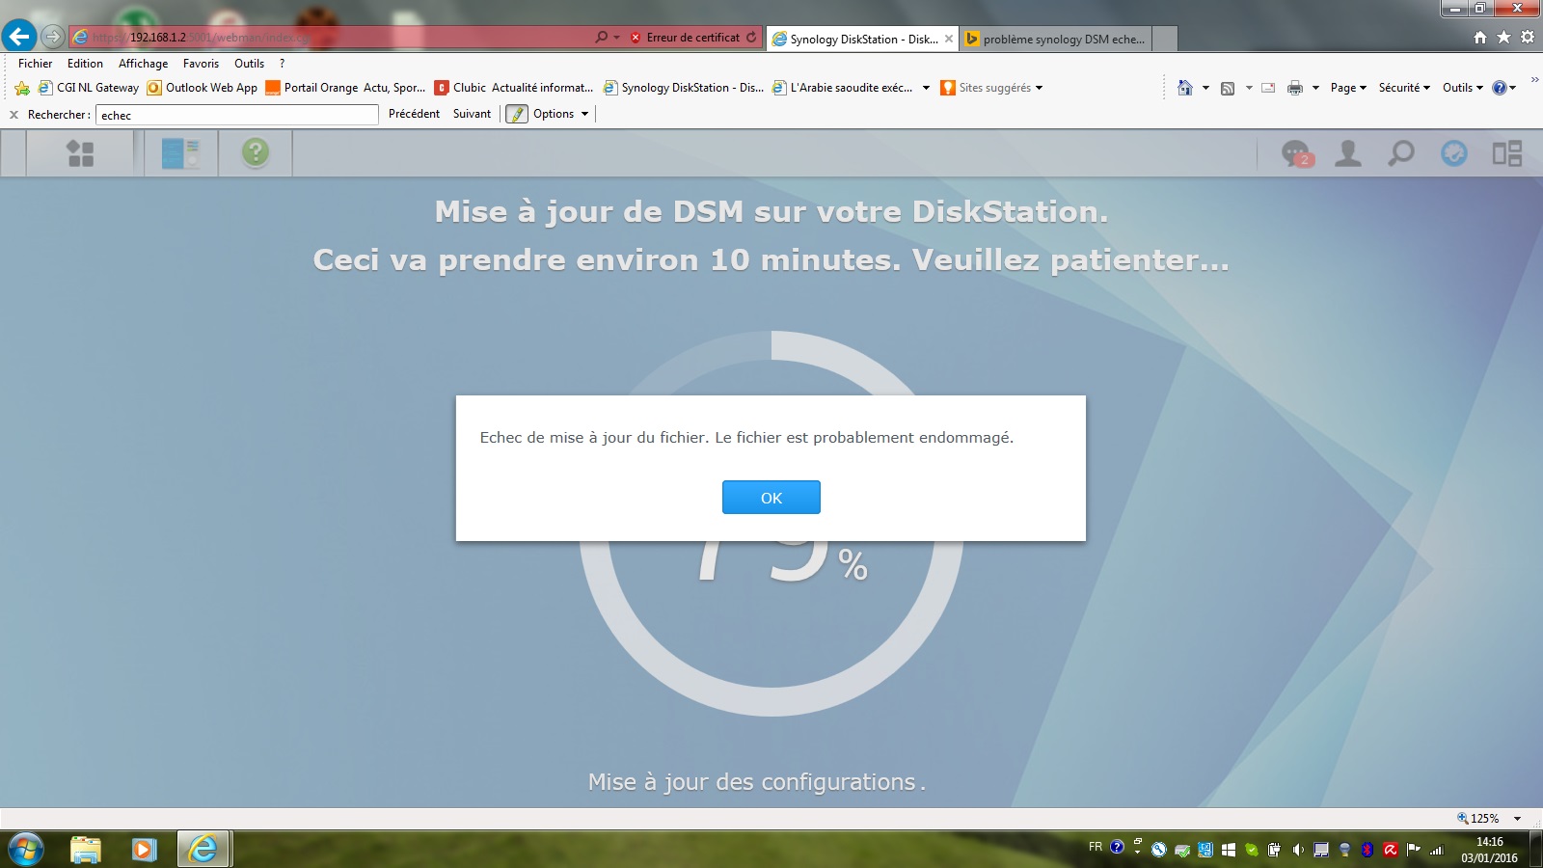1543x868 pixels.
Task: Open the DSM Main Menu icon
Action: (80, 153)
